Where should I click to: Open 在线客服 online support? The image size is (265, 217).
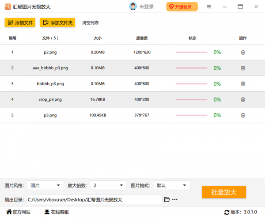[x=56, y=212]
